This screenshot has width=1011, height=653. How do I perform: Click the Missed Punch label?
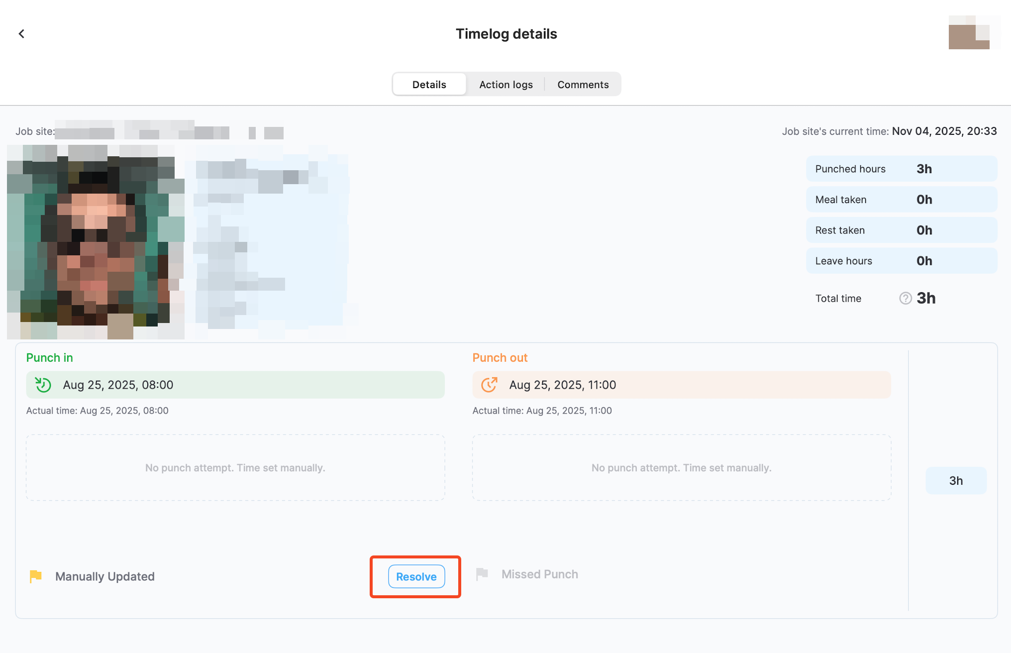pyautogui.click(x=539, y=574)
